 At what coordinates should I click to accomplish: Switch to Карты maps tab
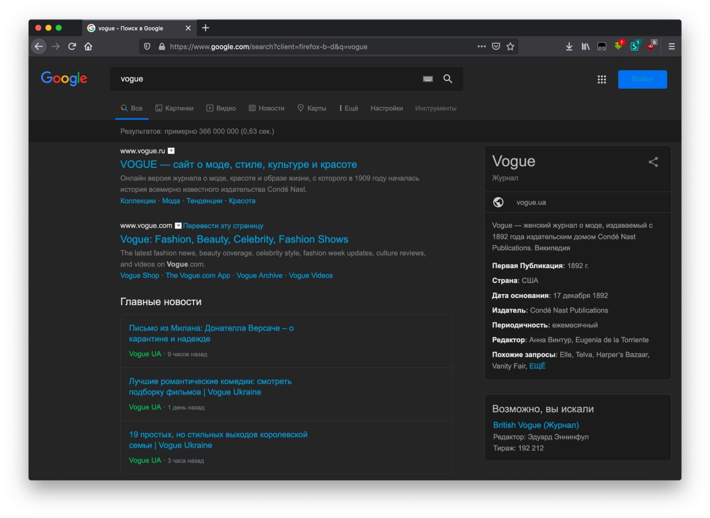[312, 108]
